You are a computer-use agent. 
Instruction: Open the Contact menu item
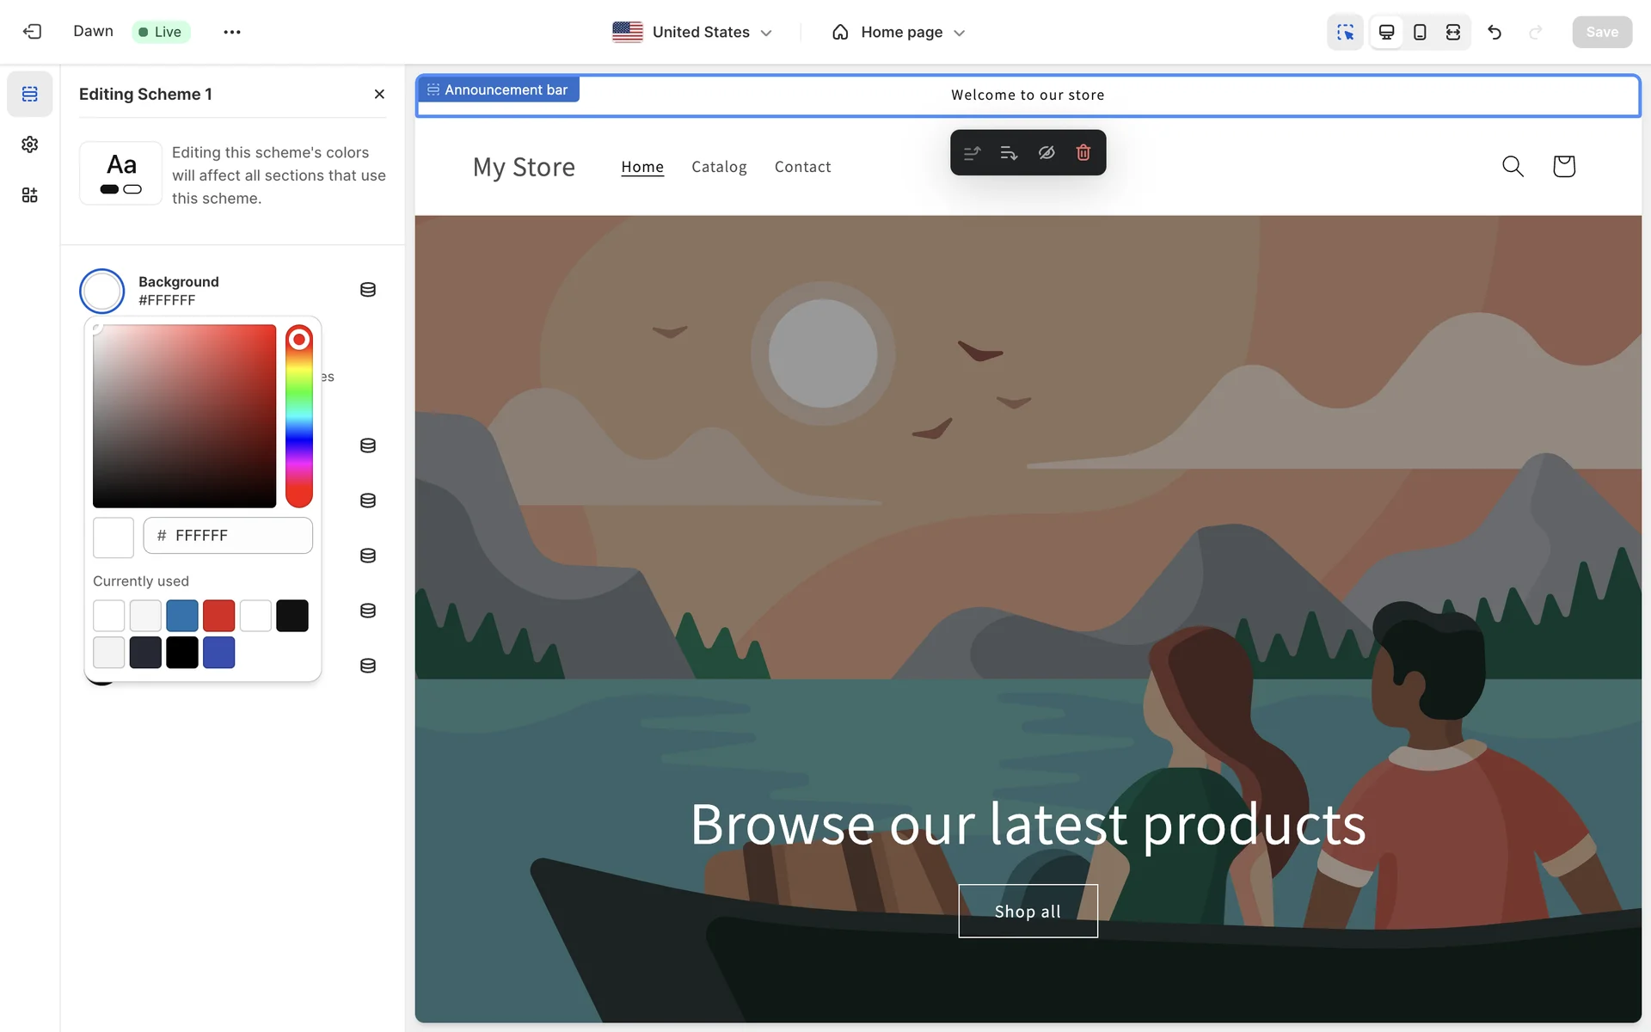[x=802, y=167]
